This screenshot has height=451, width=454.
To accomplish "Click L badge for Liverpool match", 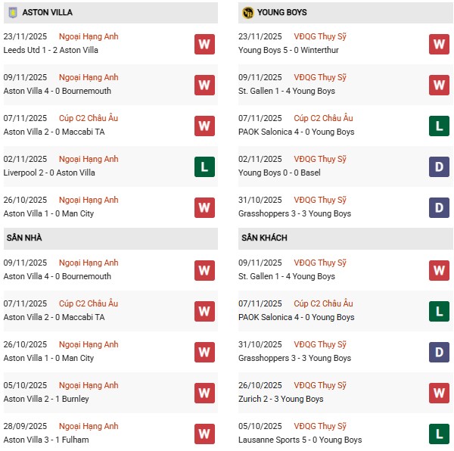I will tap(204, 166).
